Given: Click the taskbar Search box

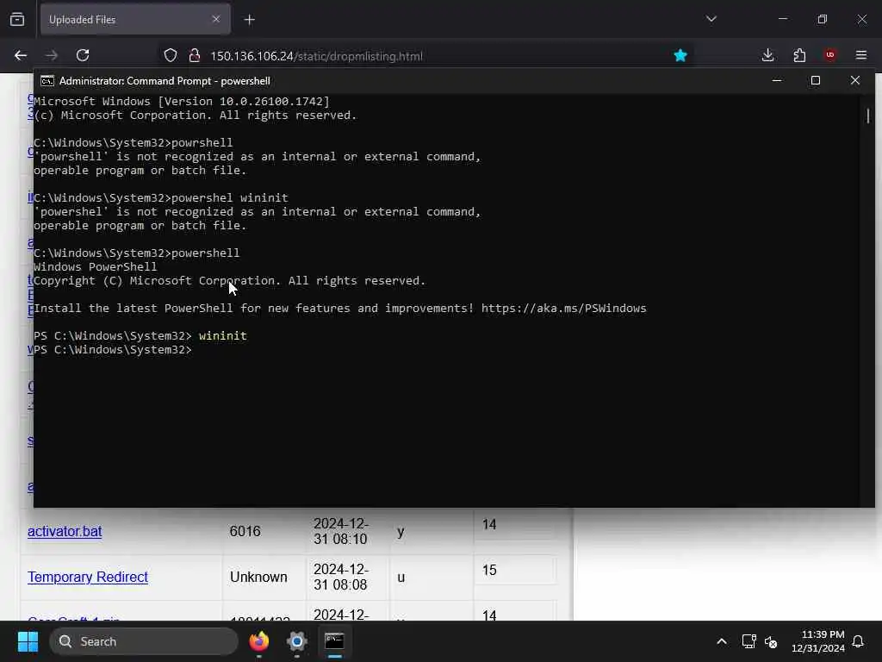Looking at the screenshot, I should coord(144,641).
